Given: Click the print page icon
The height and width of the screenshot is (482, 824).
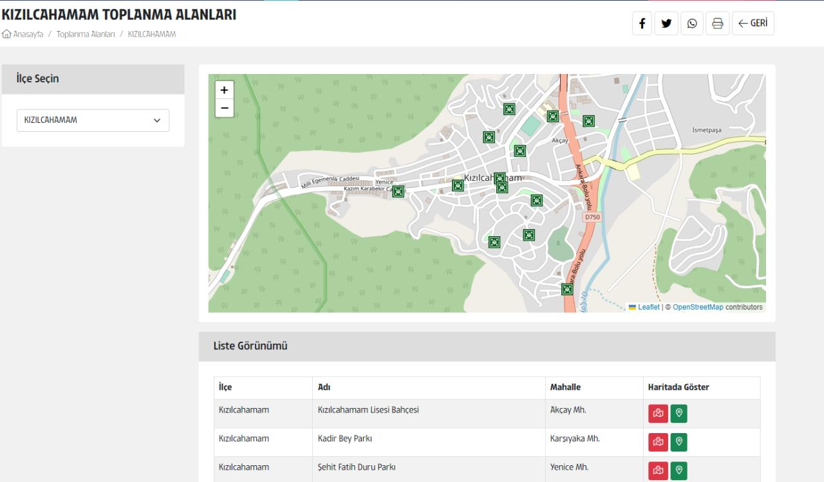Looking at the screenshot, I should (717, 24).
